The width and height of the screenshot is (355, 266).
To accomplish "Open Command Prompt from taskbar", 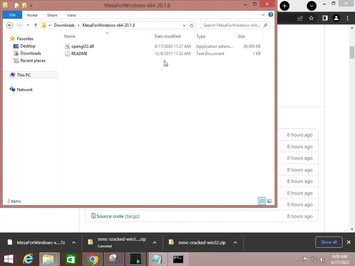I will (x=178, y=259).
